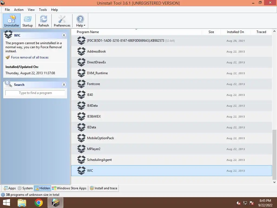Open the Help menu in menu bar

coord(54,10)
